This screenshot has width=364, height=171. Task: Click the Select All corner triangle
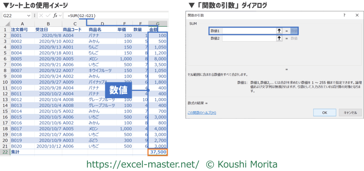tap(5, 24)
